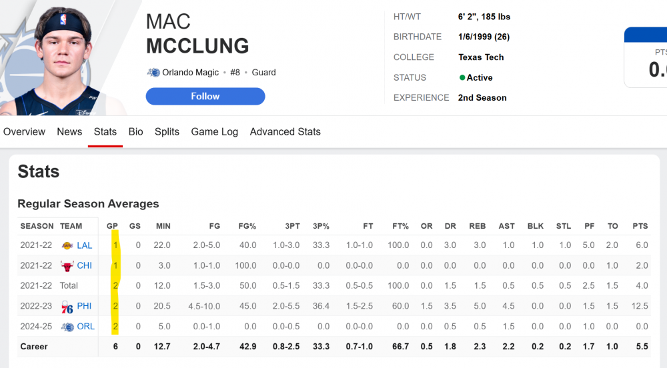The width and height of the screenshot is (667, 368).
Task: Follow the PHI team link
Action: 84,306
